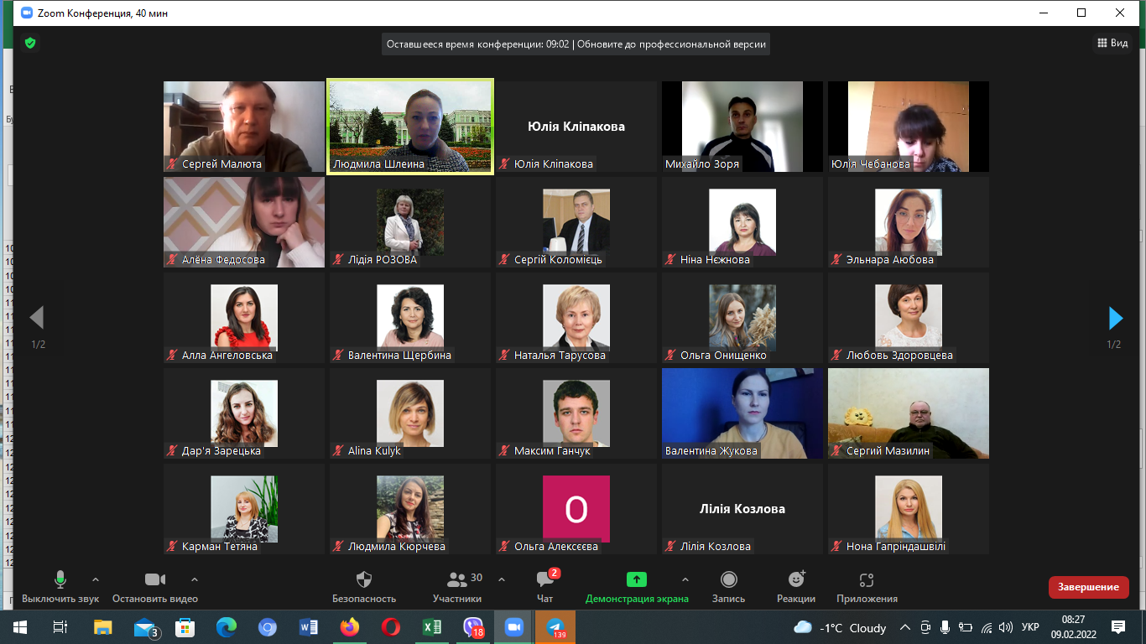Click the large Юлія Кліпакова name tile

(x=576, y=127)
